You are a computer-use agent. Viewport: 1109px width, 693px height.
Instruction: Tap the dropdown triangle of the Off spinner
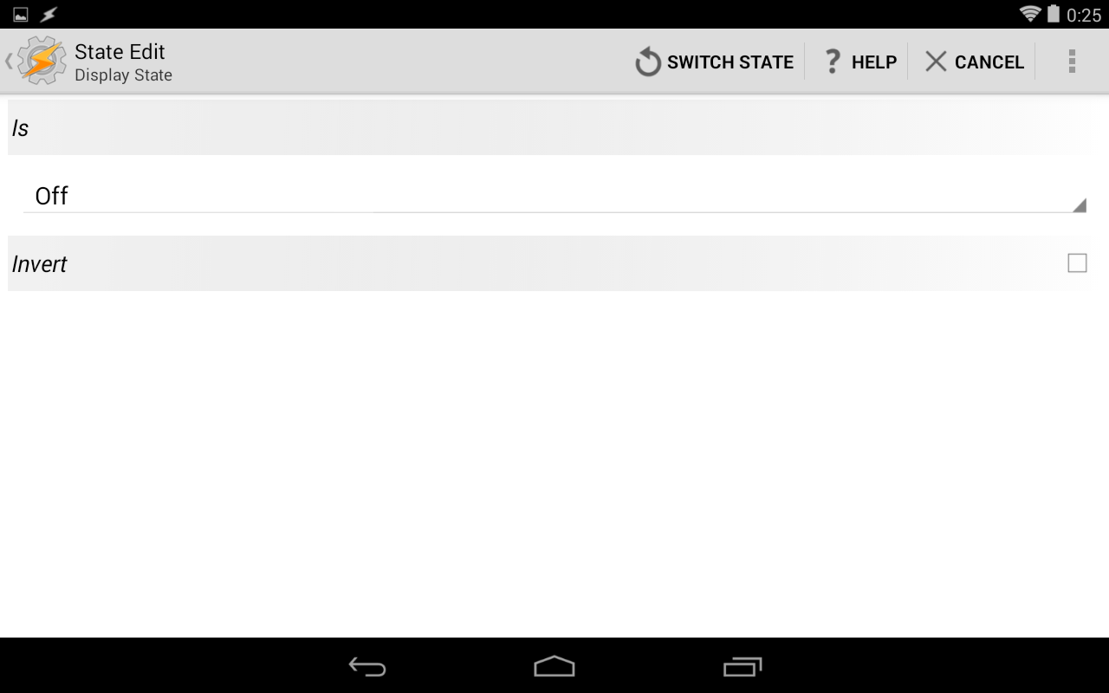pyautogui.click(x=1080, y=205)
